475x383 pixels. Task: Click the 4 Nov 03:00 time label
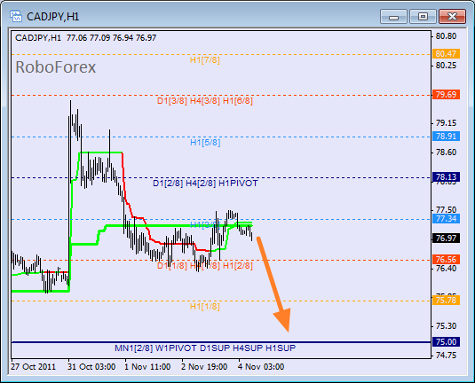pos(261,367)
